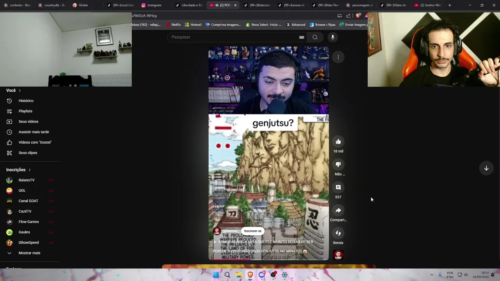
Task: Open Windows taskbar search
Action: tap(227, 275)
